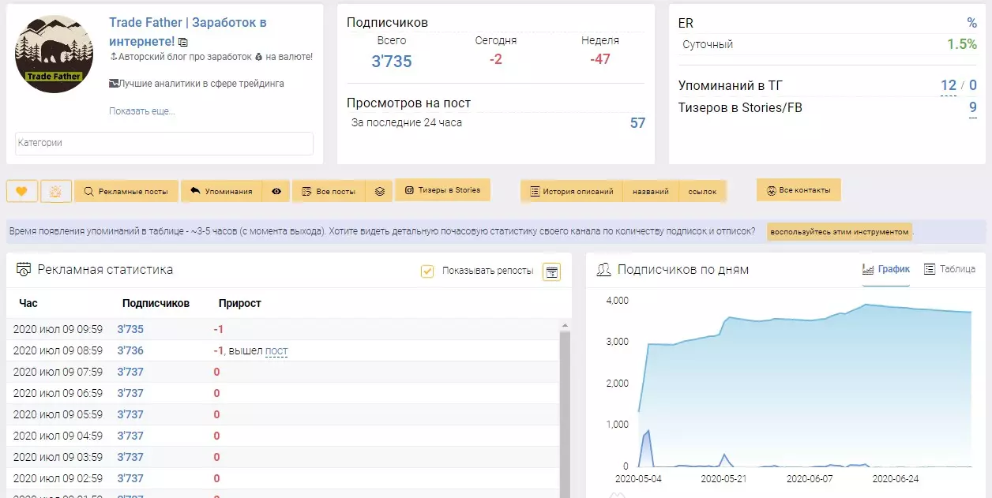The image size is (992, 498).
Task: Click ER daily value 1.5%
Action: click(x=962, y=44)
